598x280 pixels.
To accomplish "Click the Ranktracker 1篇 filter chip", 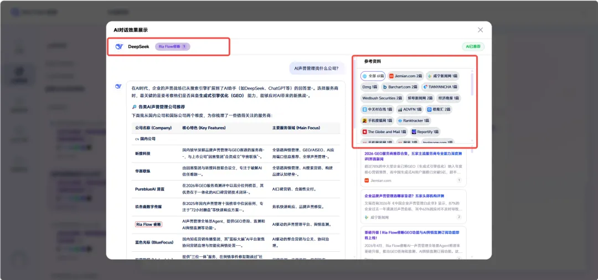I will point(413,120).
